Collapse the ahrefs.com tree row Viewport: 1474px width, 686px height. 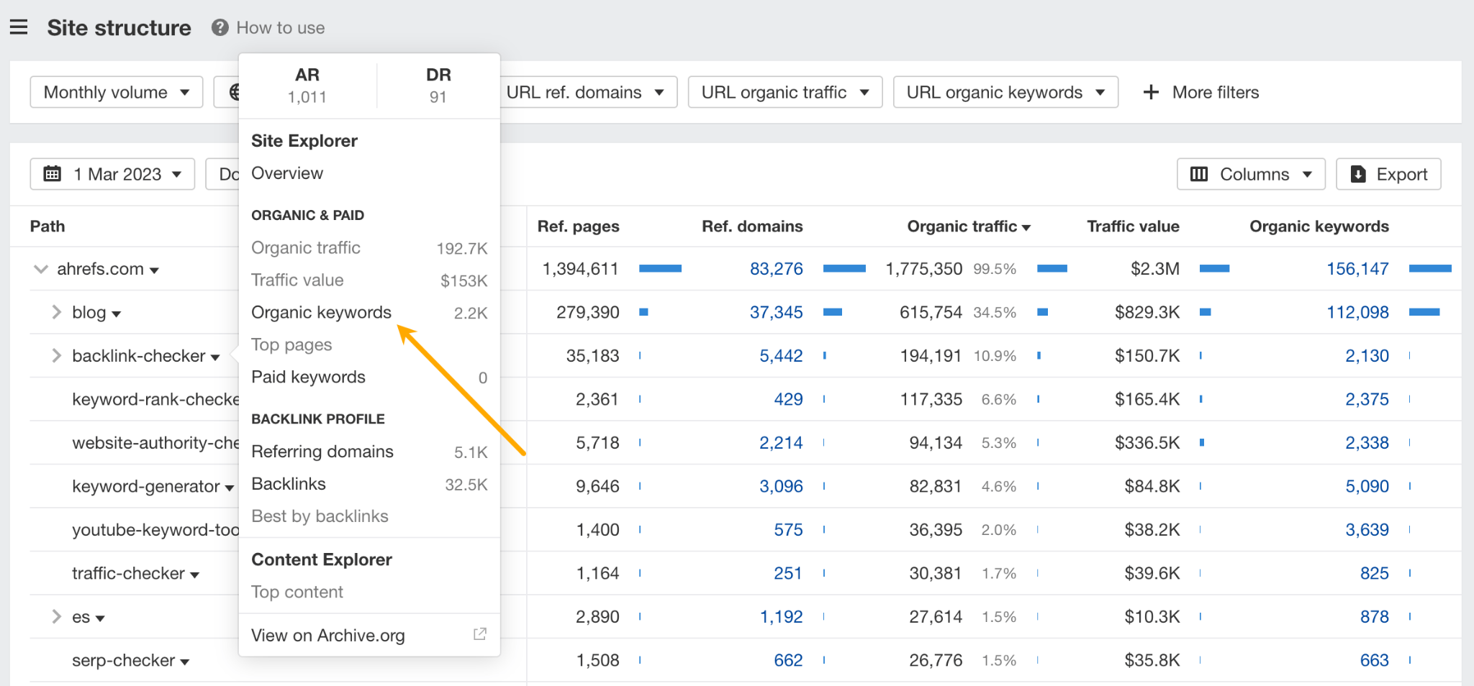pyautogui.click(x=41, y=269)
